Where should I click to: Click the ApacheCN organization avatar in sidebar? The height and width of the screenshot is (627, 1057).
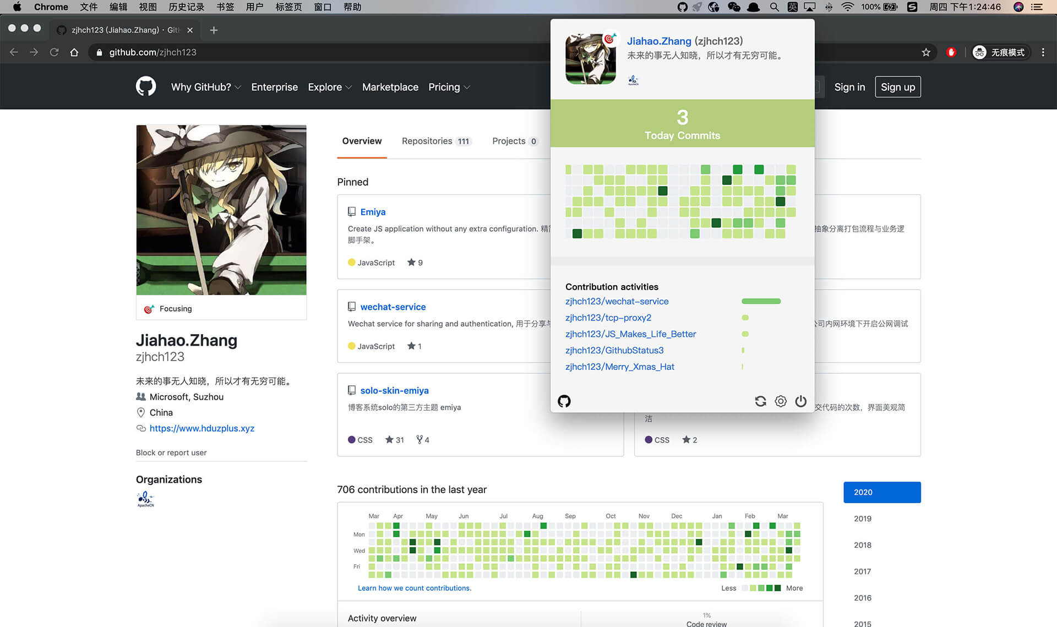pyautogui.click(x=145, y=499)
